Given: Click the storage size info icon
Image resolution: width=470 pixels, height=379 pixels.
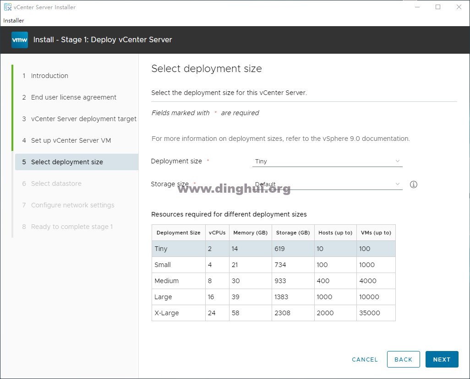Looking at the screenshot, I should [x=413, y=184].
